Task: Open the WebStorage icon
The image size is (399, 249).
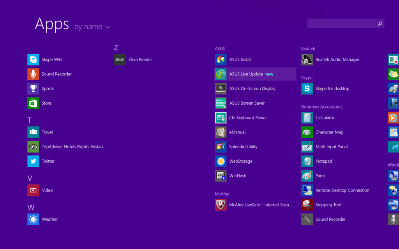Action: point(221,161)
